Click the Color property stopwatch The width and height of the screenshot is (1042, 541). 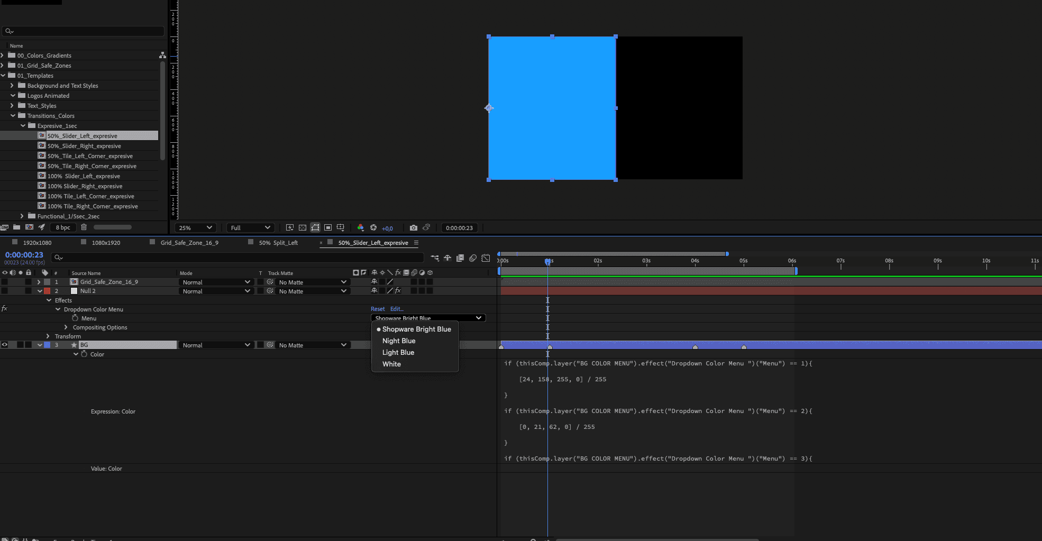point(84,354)
